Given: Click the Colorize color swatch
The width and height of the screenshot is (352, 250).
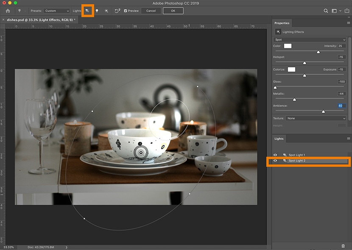Looking at the screenshot, I should (x=291, y=69).
